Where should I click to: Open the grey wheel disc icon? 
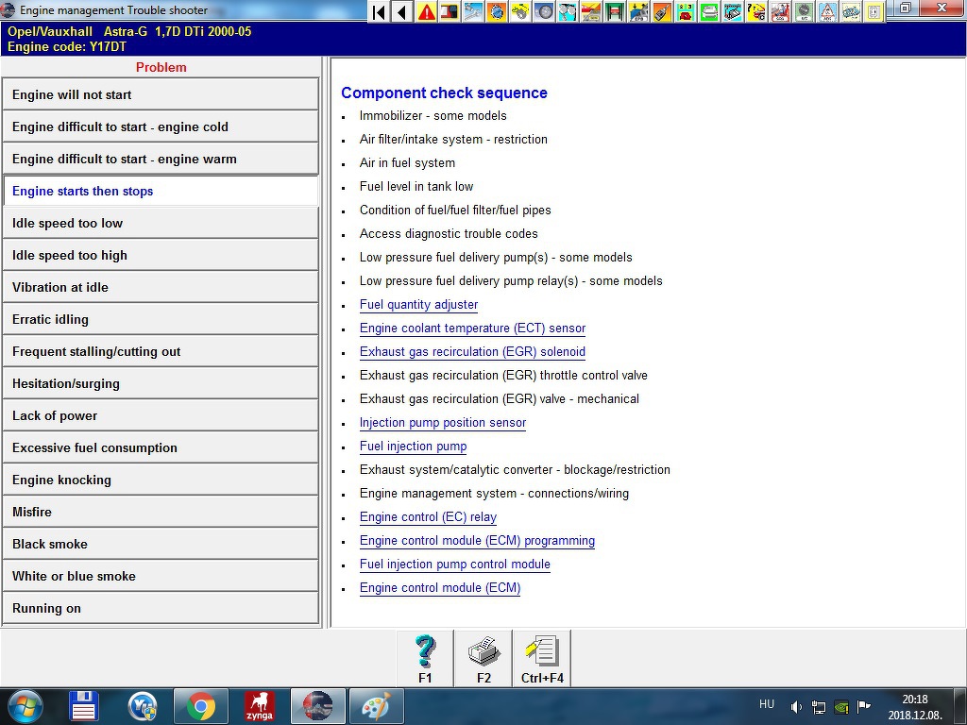click(544, 11)
